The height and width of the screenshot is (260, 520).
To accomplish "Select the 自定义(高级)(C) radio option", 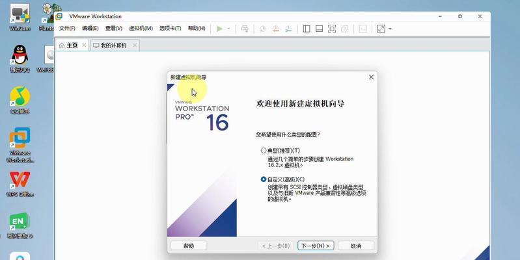I will [x=264, y=179].
